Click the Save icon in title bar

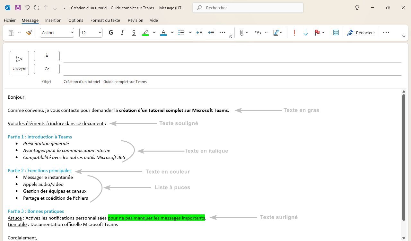(x=18, y=8)
